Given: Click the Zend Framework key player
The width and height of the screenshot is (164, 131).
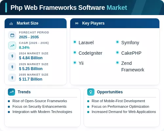Looking at the screenshot, I should point(133,66).
